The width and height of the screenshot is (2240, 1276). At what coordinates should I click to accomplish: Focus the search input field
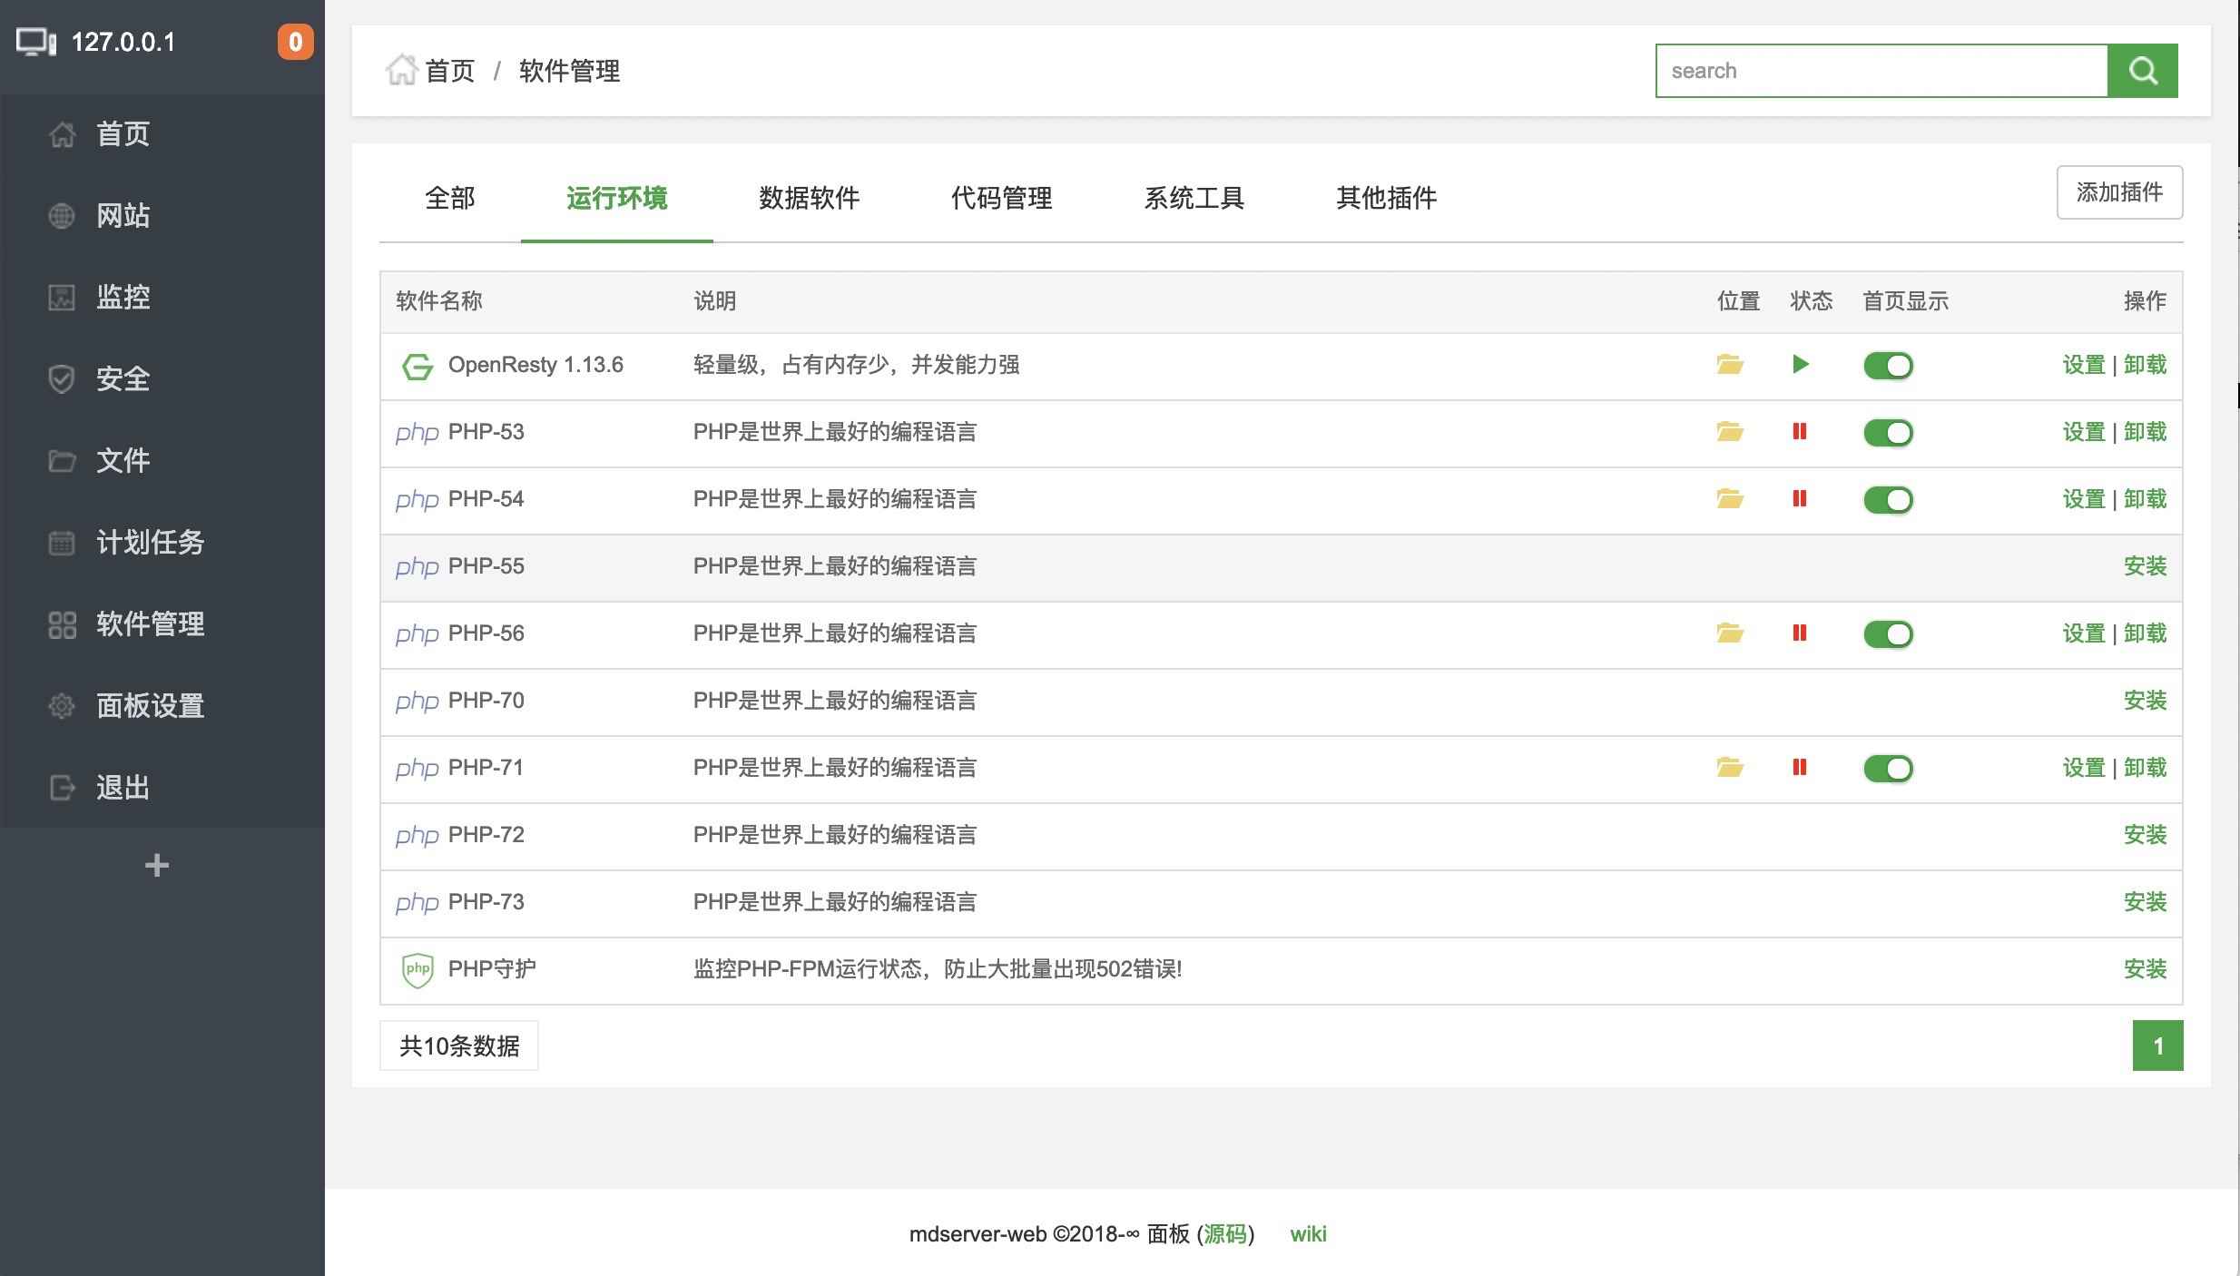(x=1881, y=71)
